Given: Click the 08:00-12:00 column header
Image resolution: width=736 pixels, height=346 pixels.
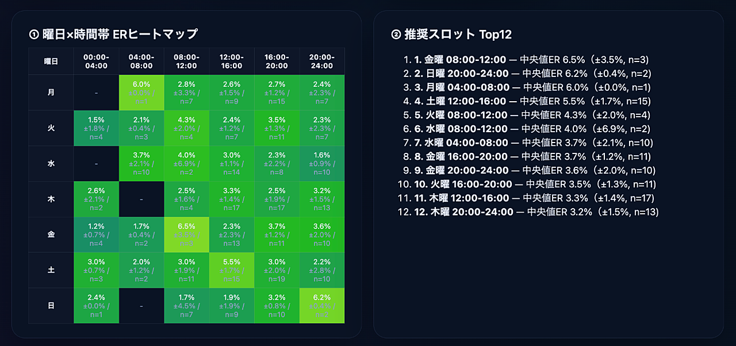Looking at the screenshot, I should click(186, 61).
